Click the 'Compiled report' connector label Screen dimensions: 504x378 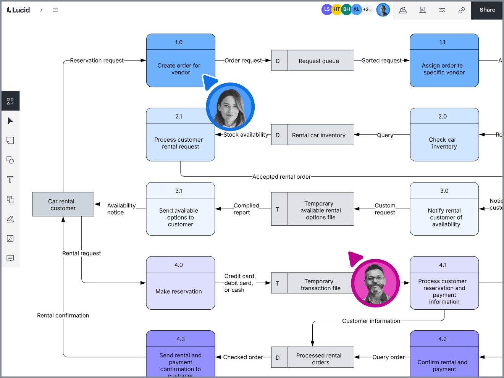click(246, 209)
